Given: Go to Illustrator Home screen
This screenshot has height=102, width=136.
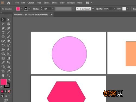Looking at the screenshot, I should 9,3.
